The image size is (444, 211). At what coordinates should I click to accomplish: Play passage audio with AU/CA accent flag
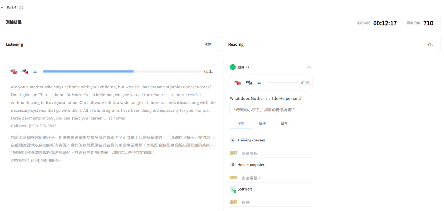coord(25,71)
